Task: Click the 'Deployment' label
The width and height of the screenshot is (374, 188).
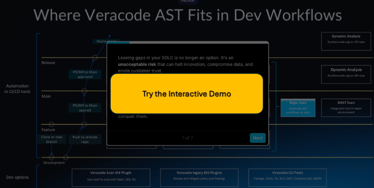Action: tap(106, 41)
